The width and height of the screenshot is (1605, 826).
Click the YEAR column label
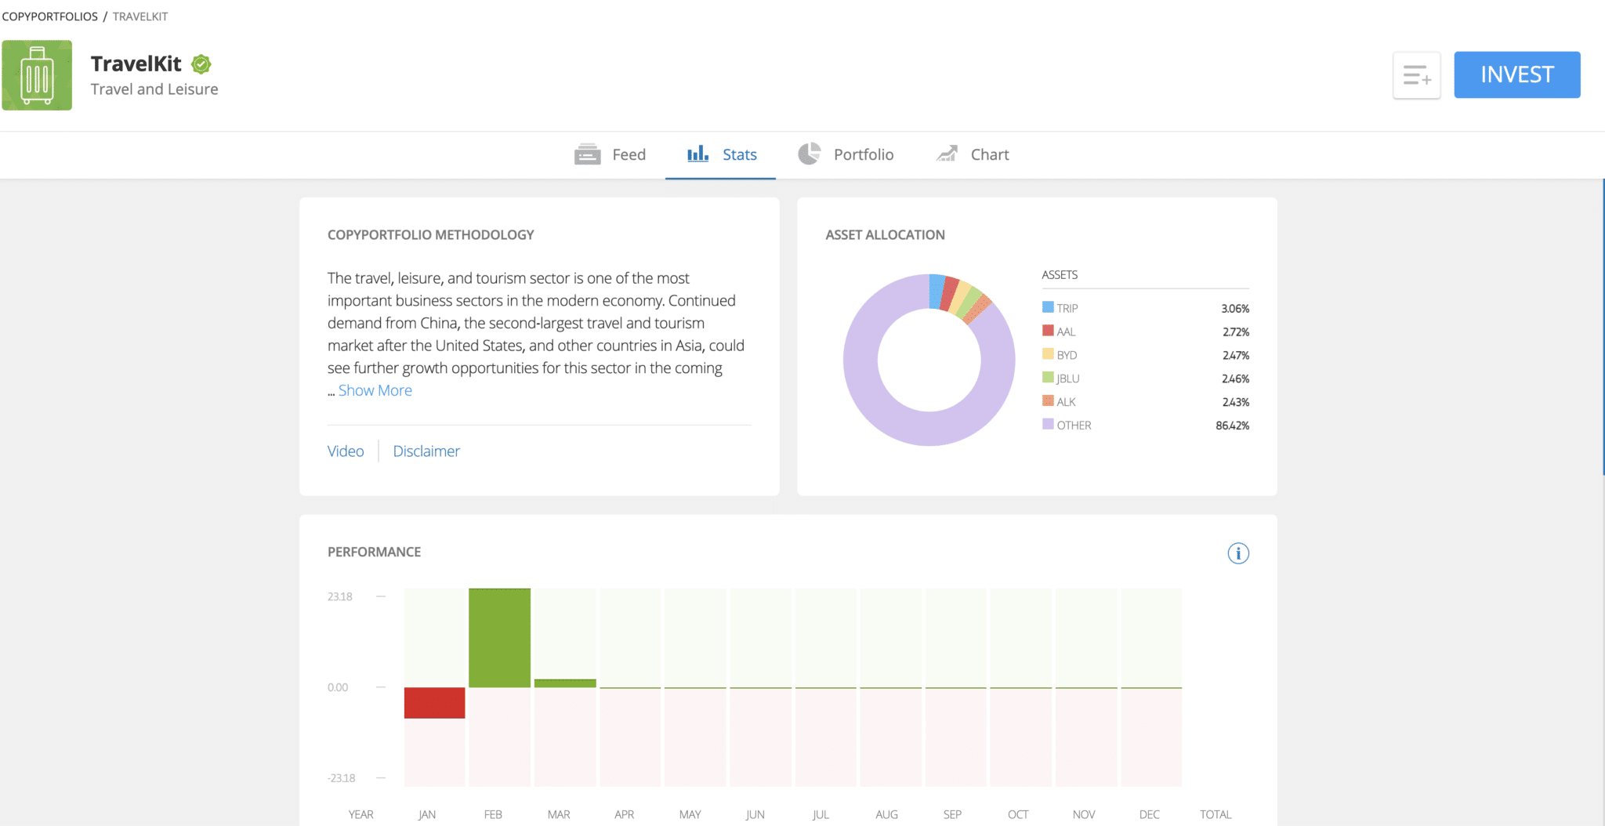click(x=361, y=814)
